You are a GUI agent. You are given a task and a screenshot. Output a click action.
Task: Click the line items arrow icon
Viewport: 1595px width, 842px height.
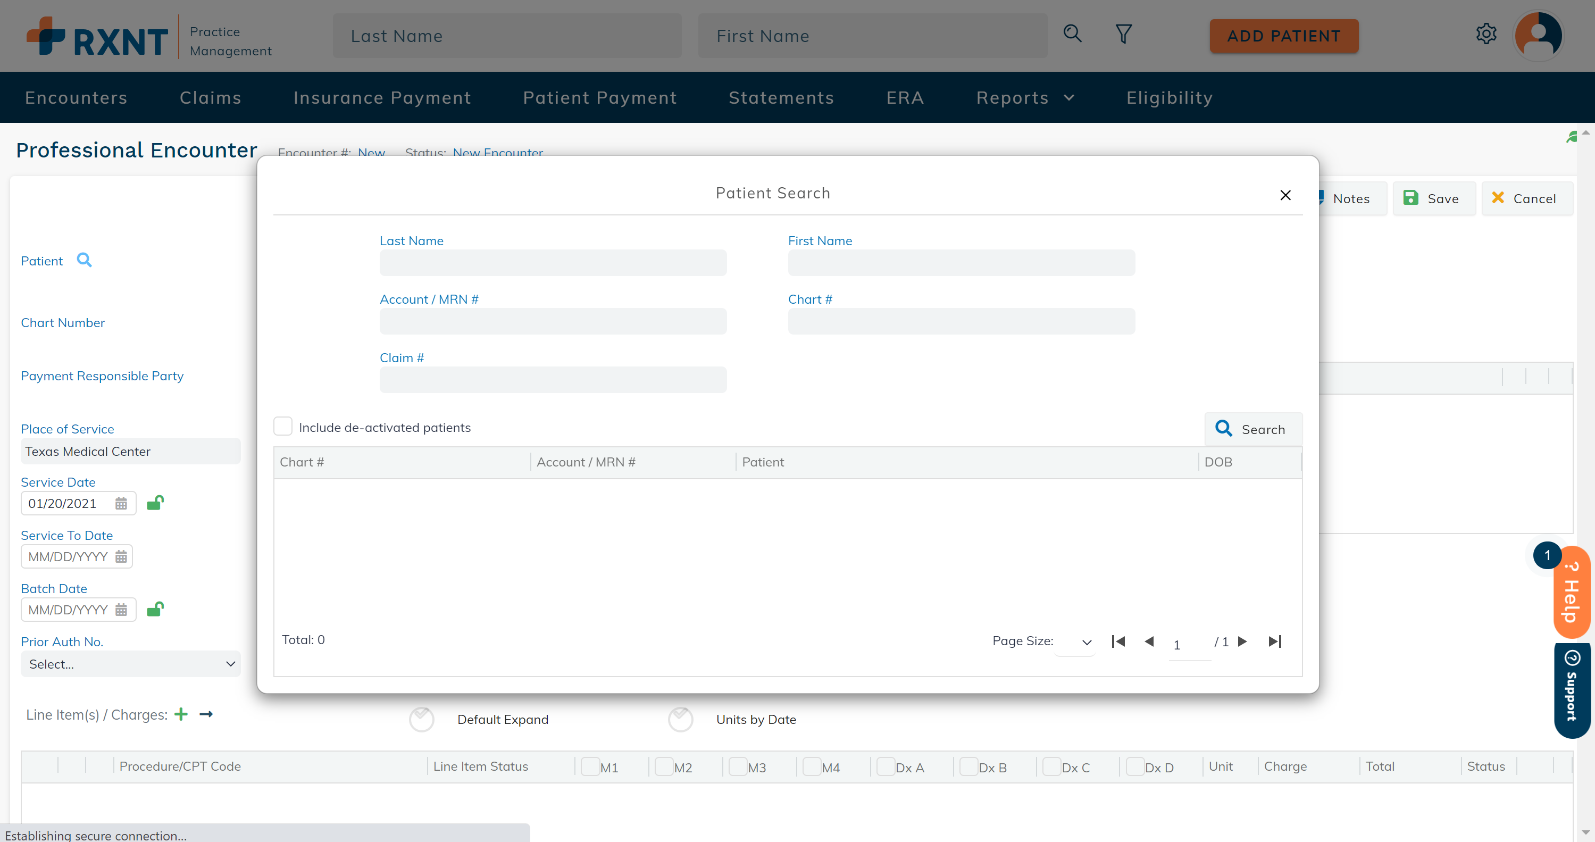coord(206,714)
